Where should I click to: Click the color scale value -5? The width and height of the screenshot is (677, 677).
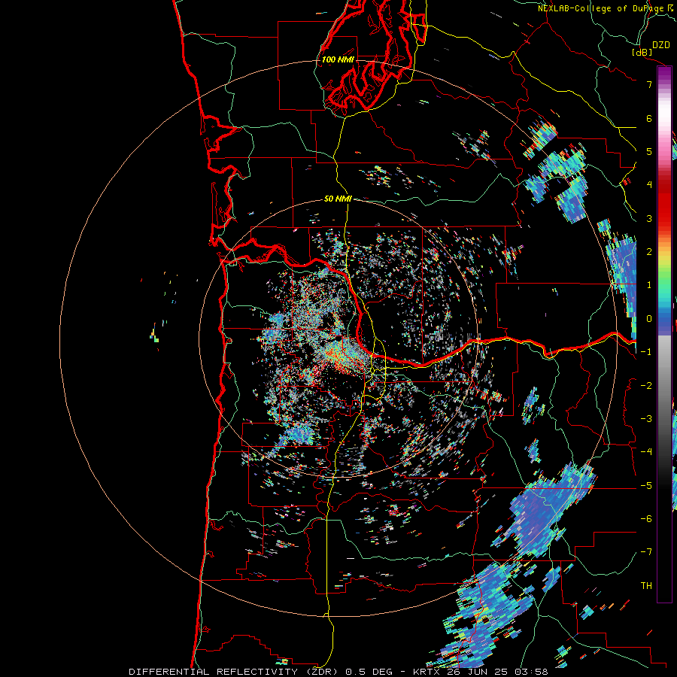click(x=646, y=486)
